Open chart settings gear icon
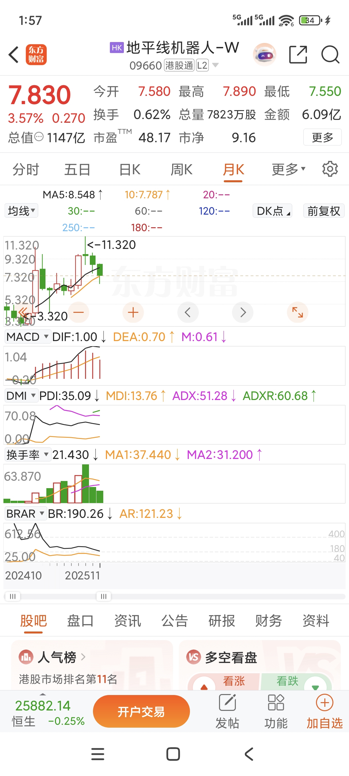Image resolution: width=349 pixels, height=776 pixels. click(330, 169)
